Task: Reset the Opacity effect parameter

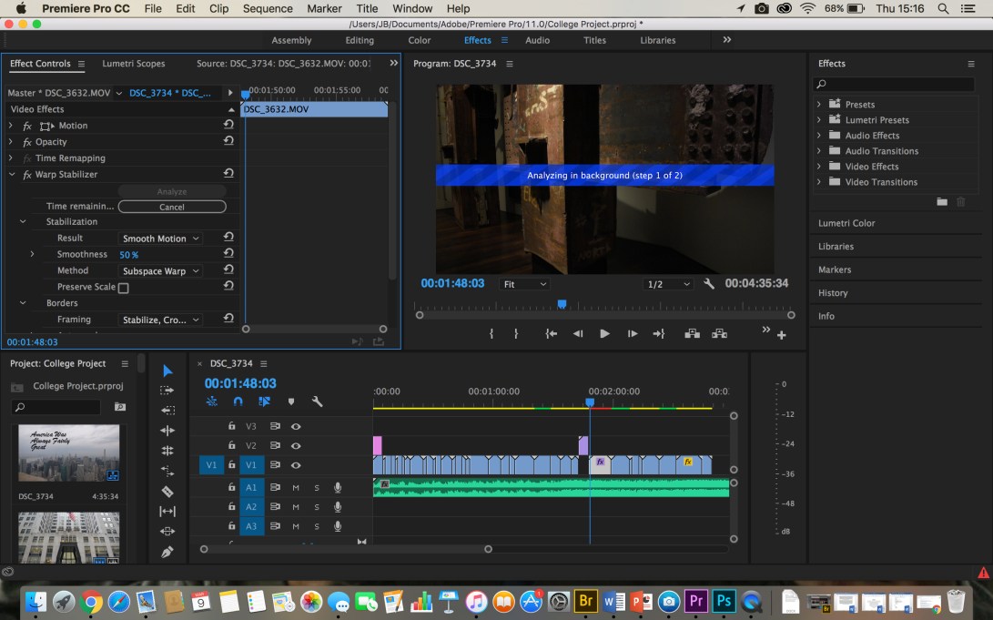Action: (228, 142)
